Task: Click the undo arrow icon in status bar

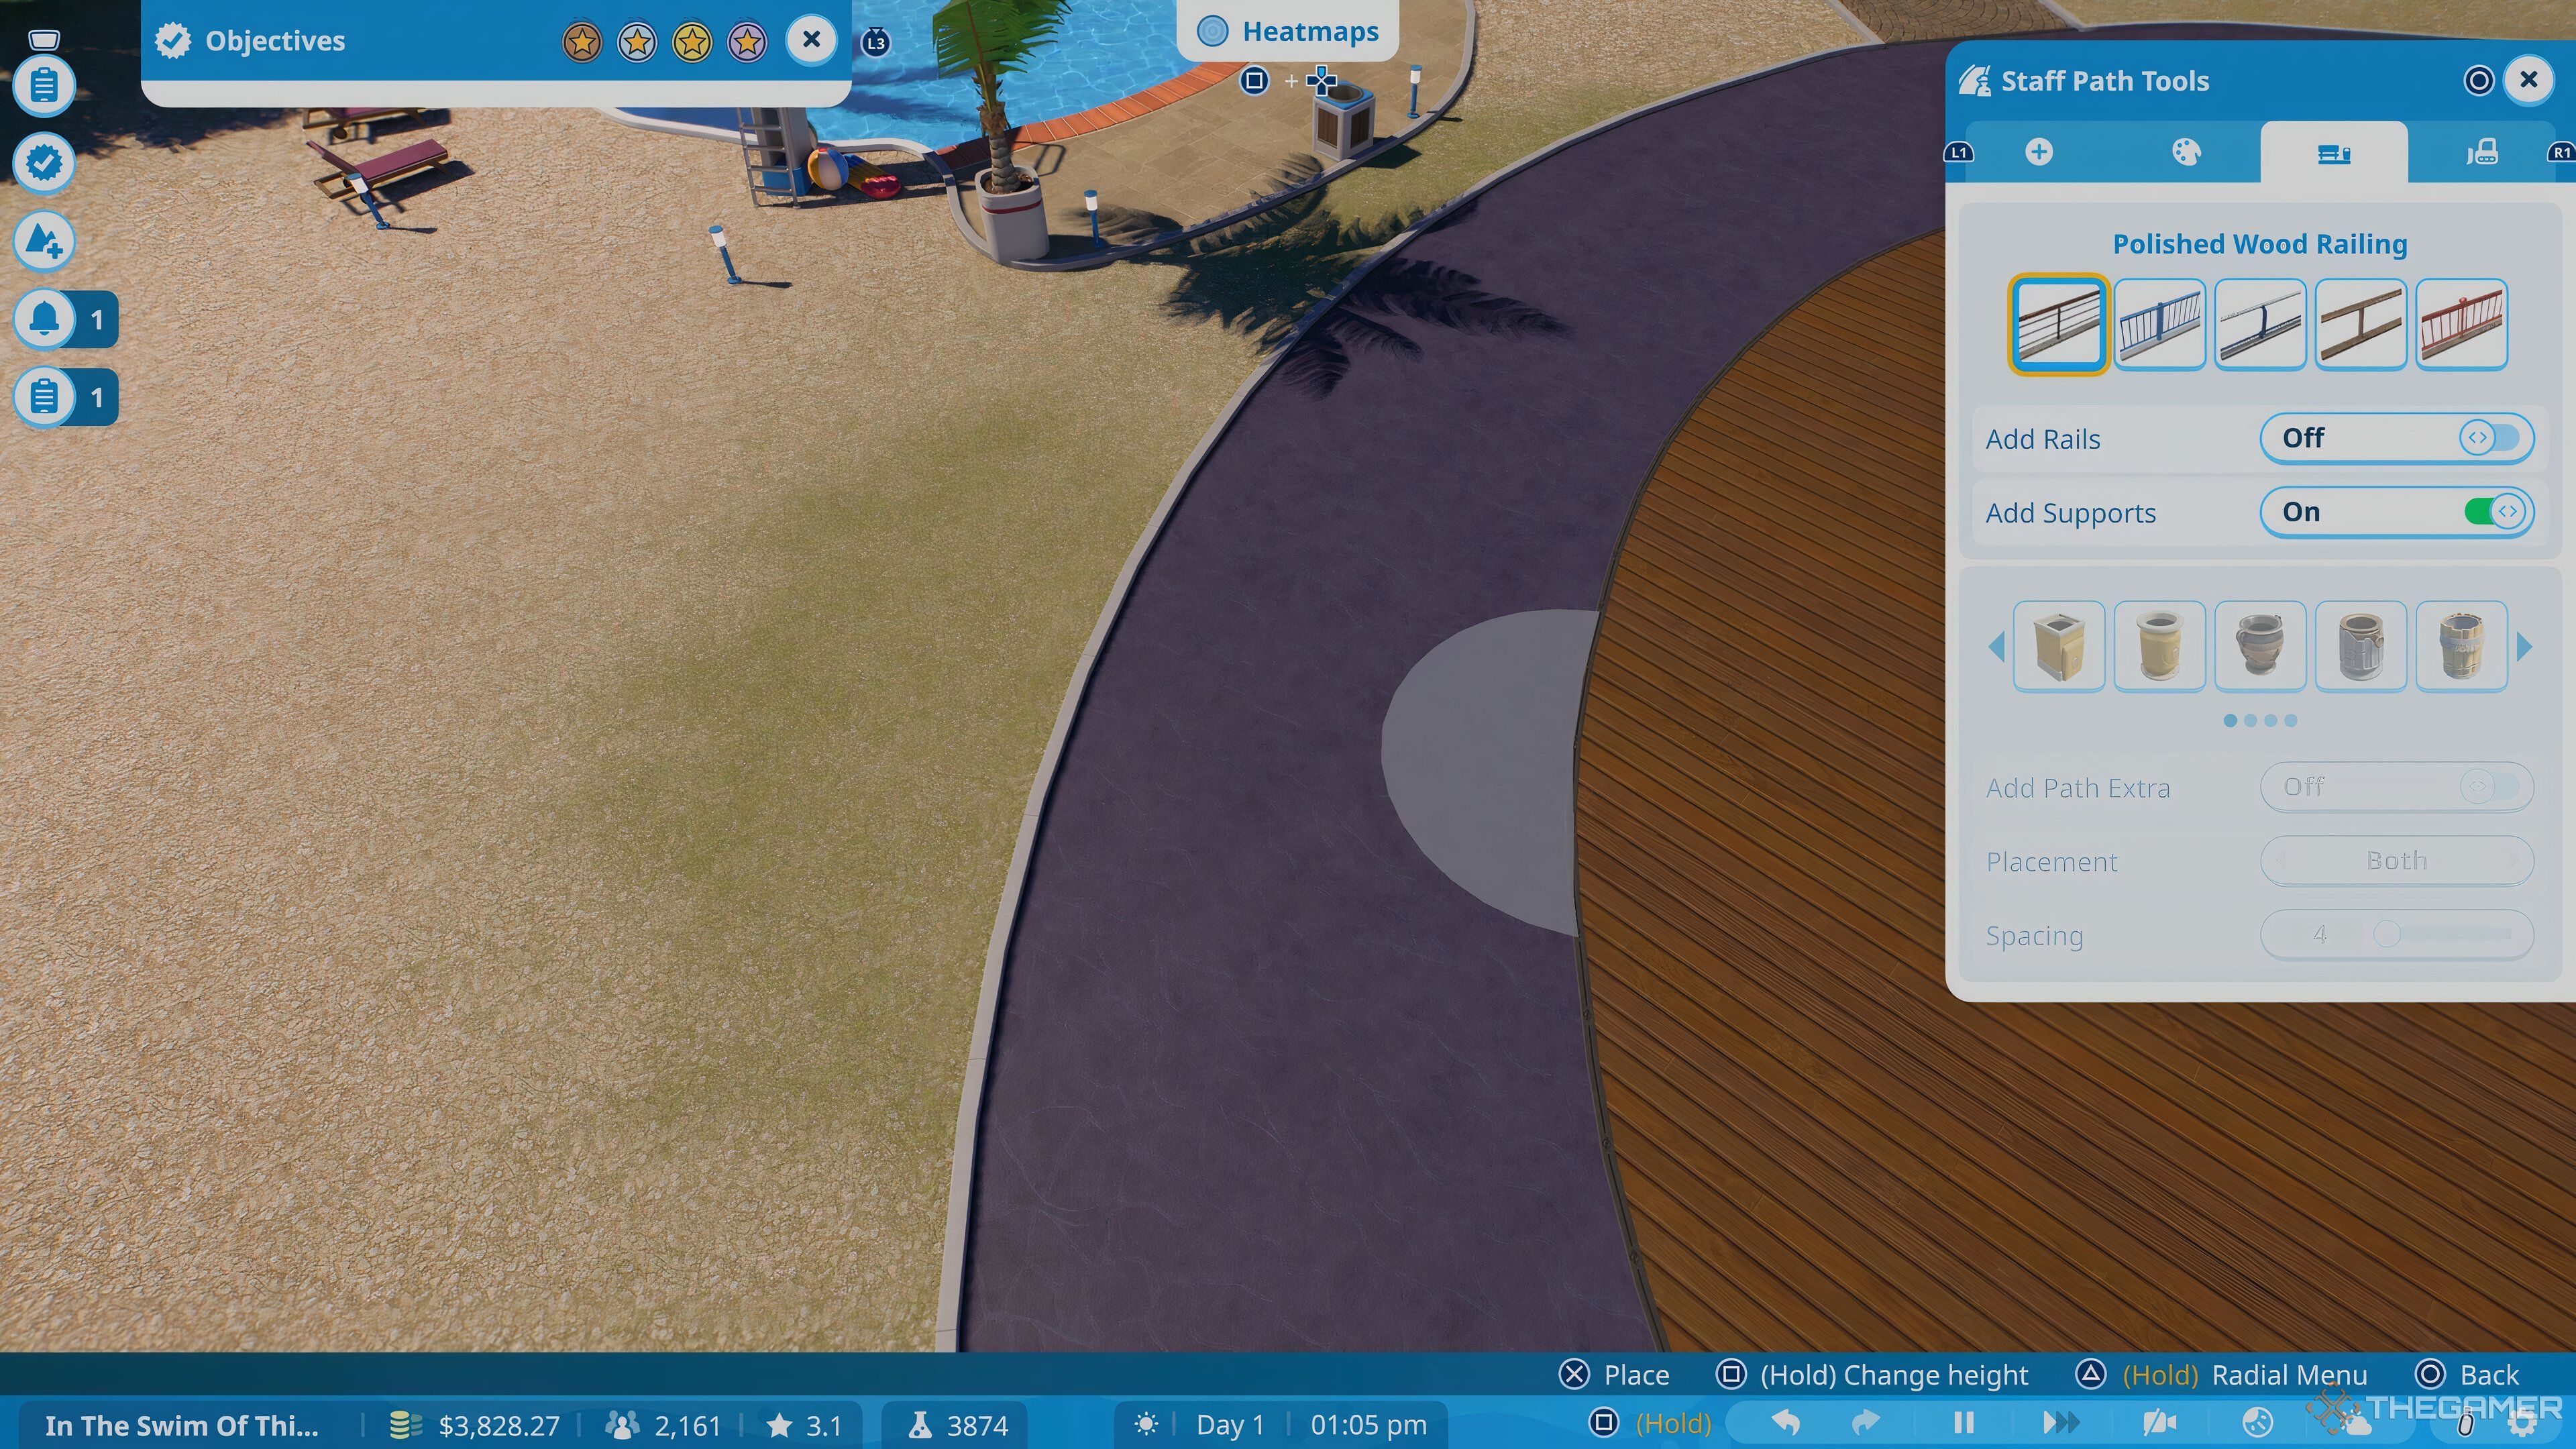Action: pyautogui.click(x=1787, y=1422)
